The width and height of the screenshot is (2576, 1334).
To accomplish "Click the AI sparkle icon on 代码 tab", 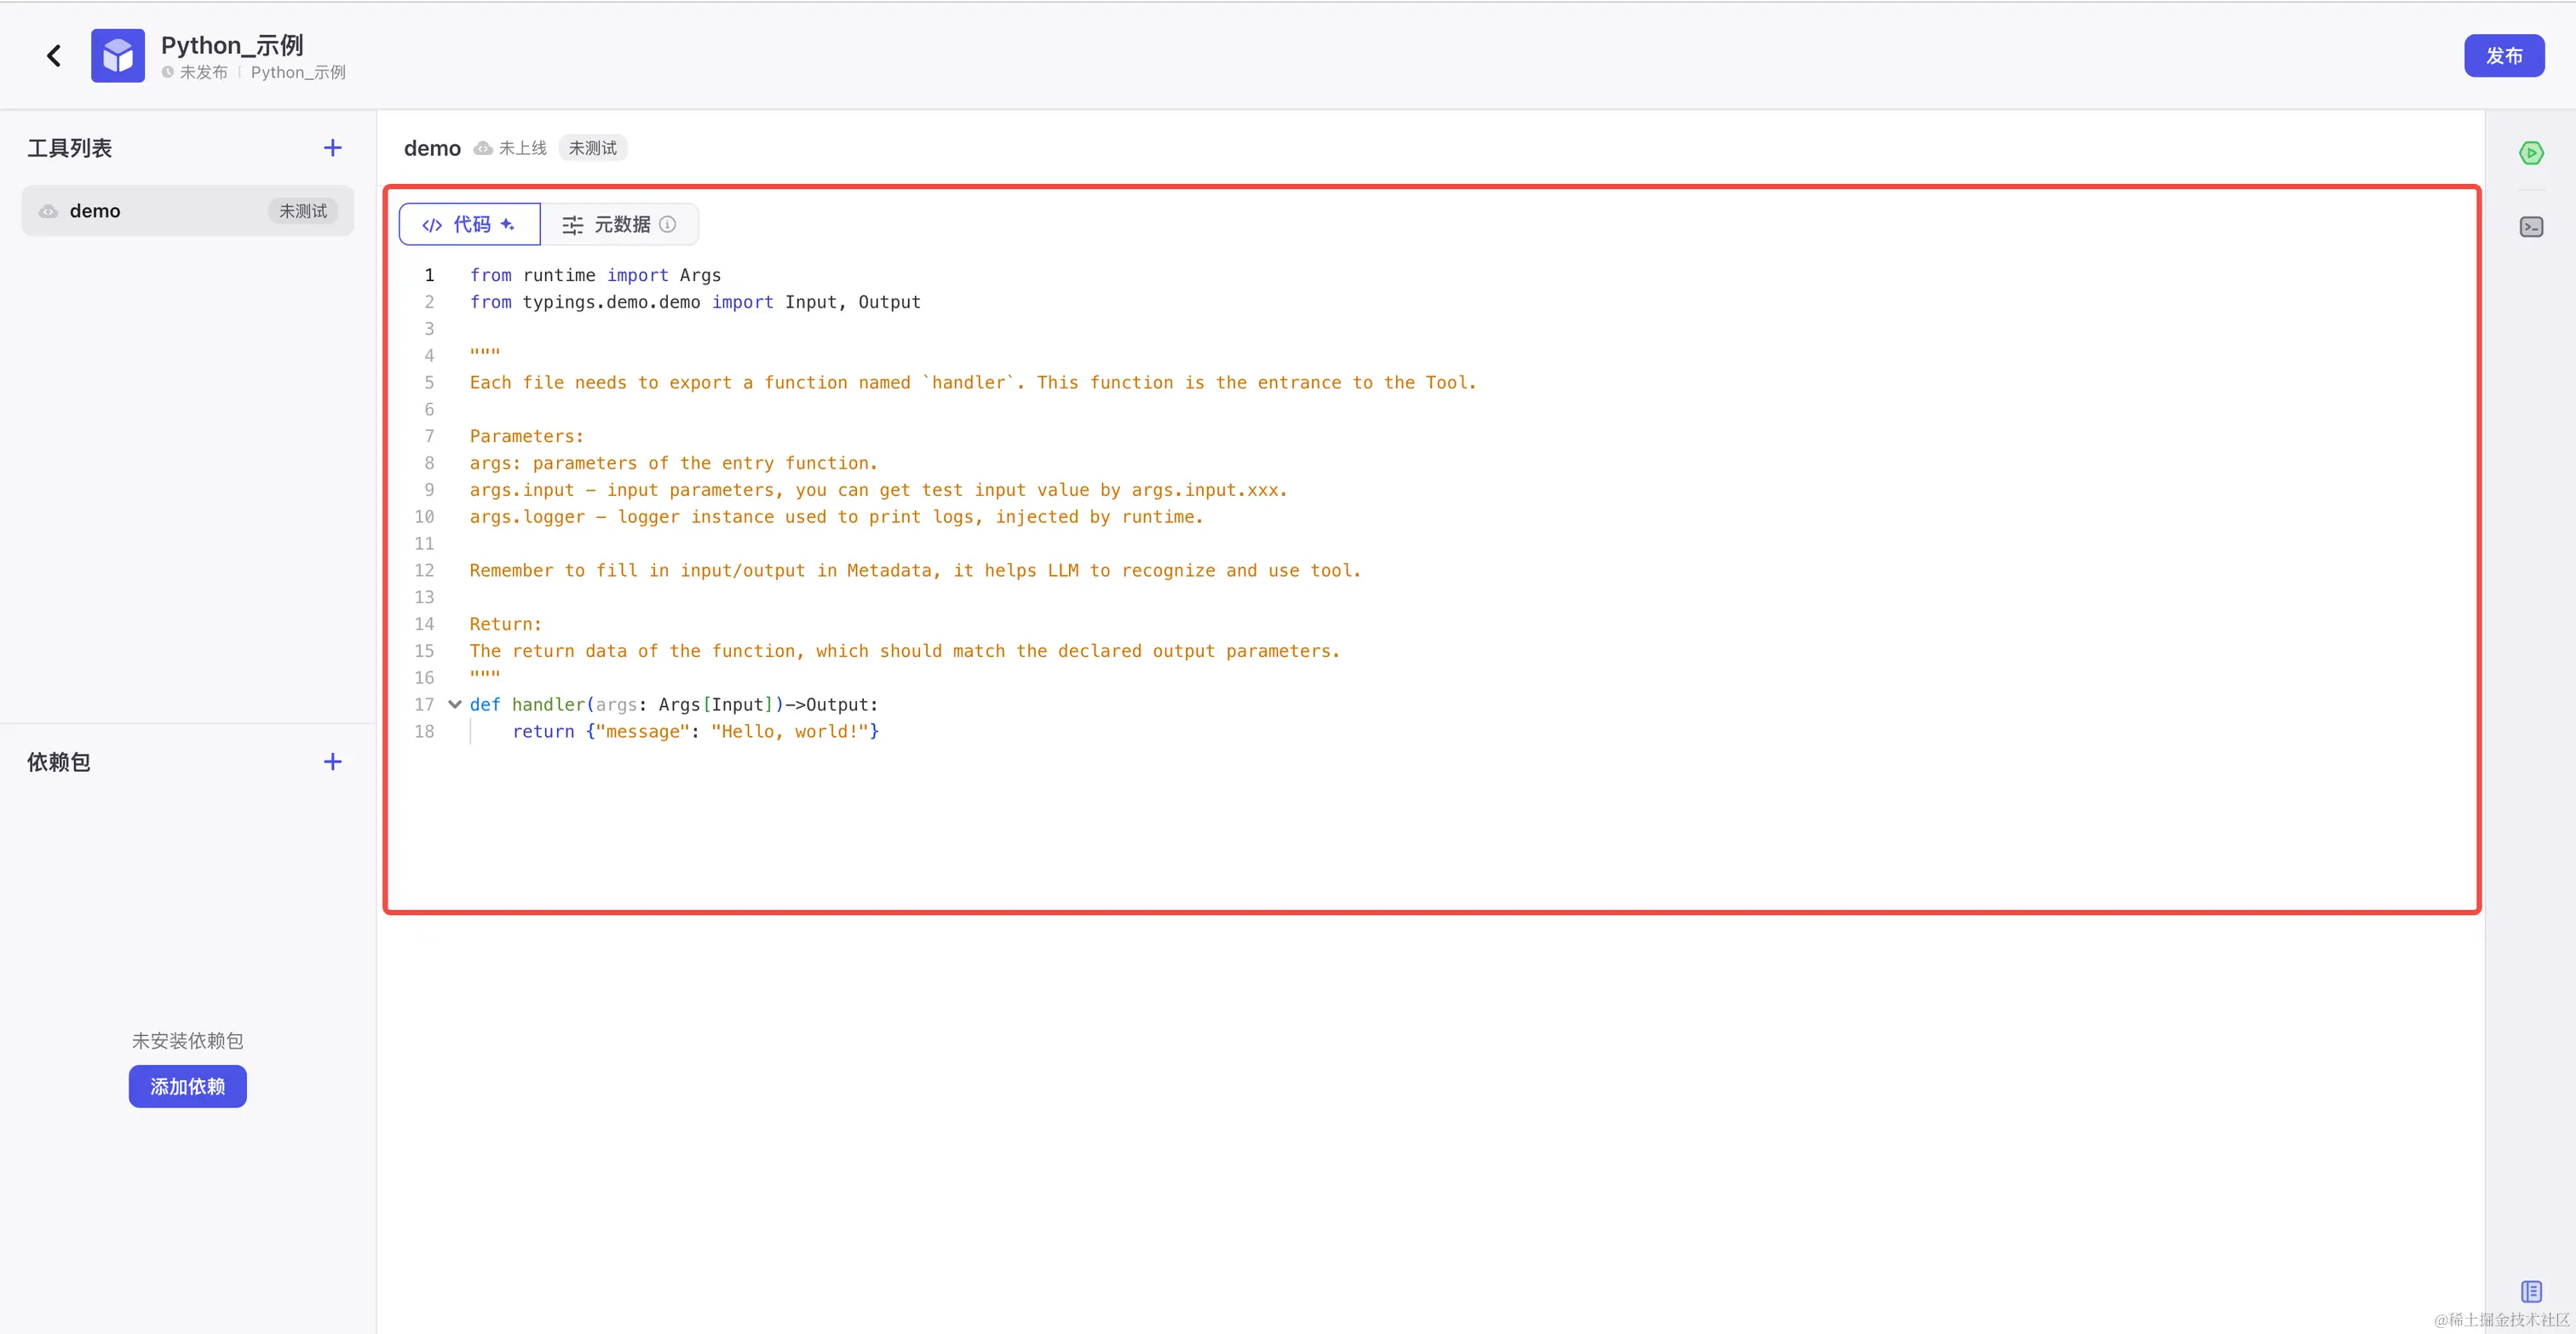I will pyautogui.click(x=508, y=224).
